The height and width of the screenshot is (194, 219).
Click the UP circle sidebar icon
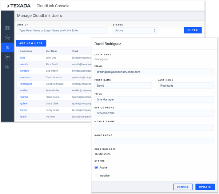point(7,57)
